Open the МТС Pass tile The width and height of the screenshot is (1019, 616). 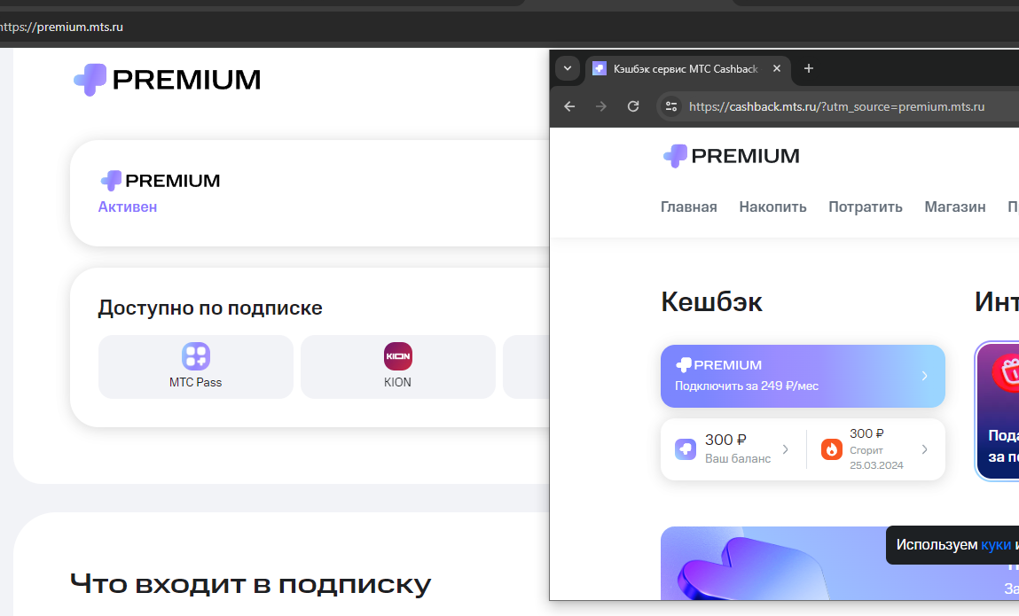click(196, 366)
